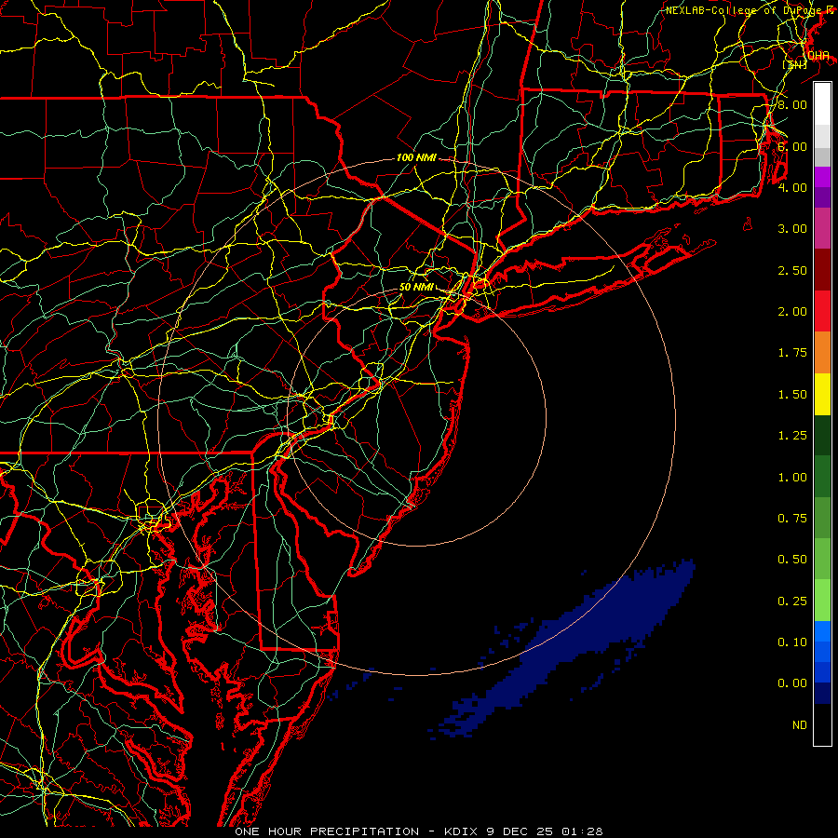Click the 100 NMI range ring label

[x=416, y=157]
